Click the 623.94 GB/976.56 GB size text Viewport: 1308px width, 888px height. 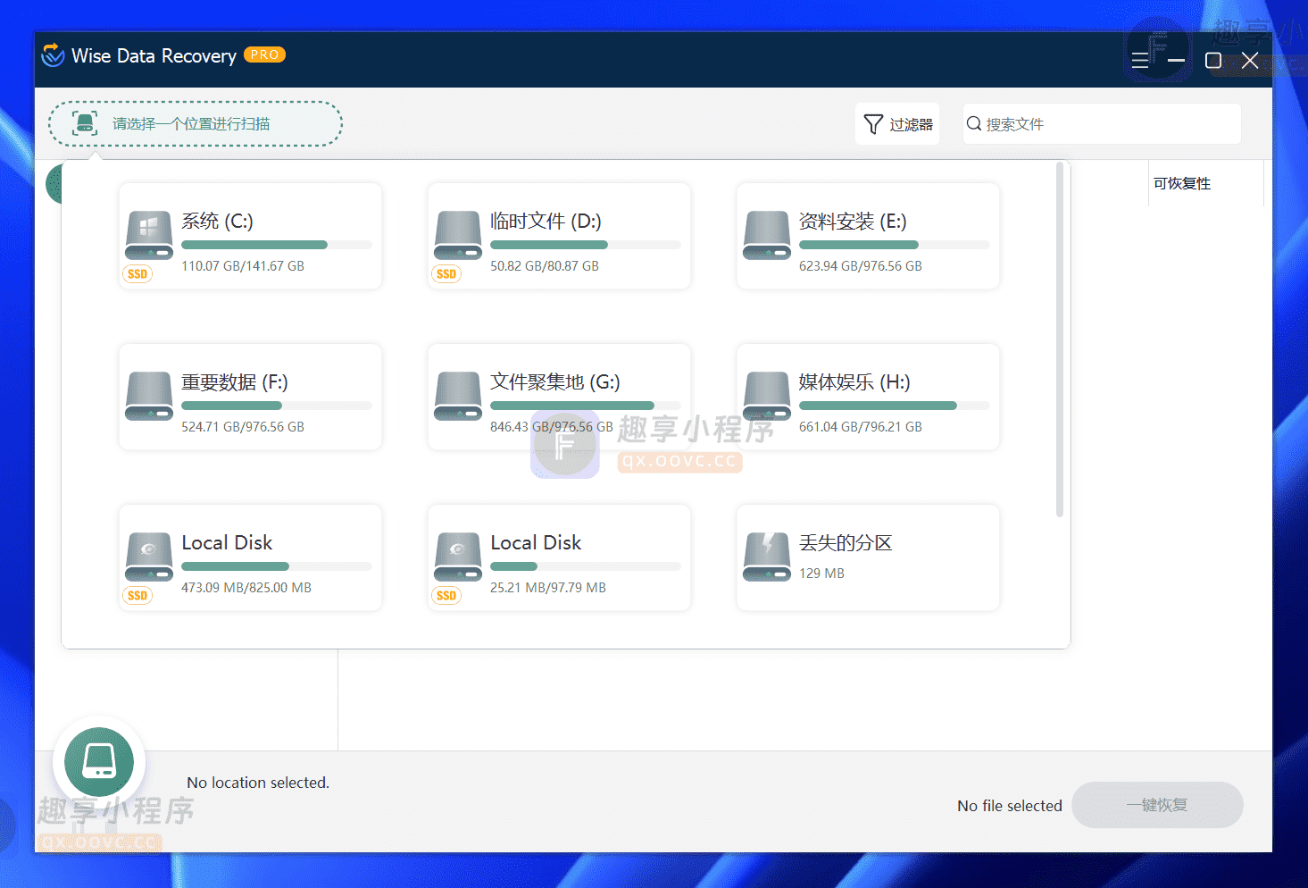861,266
